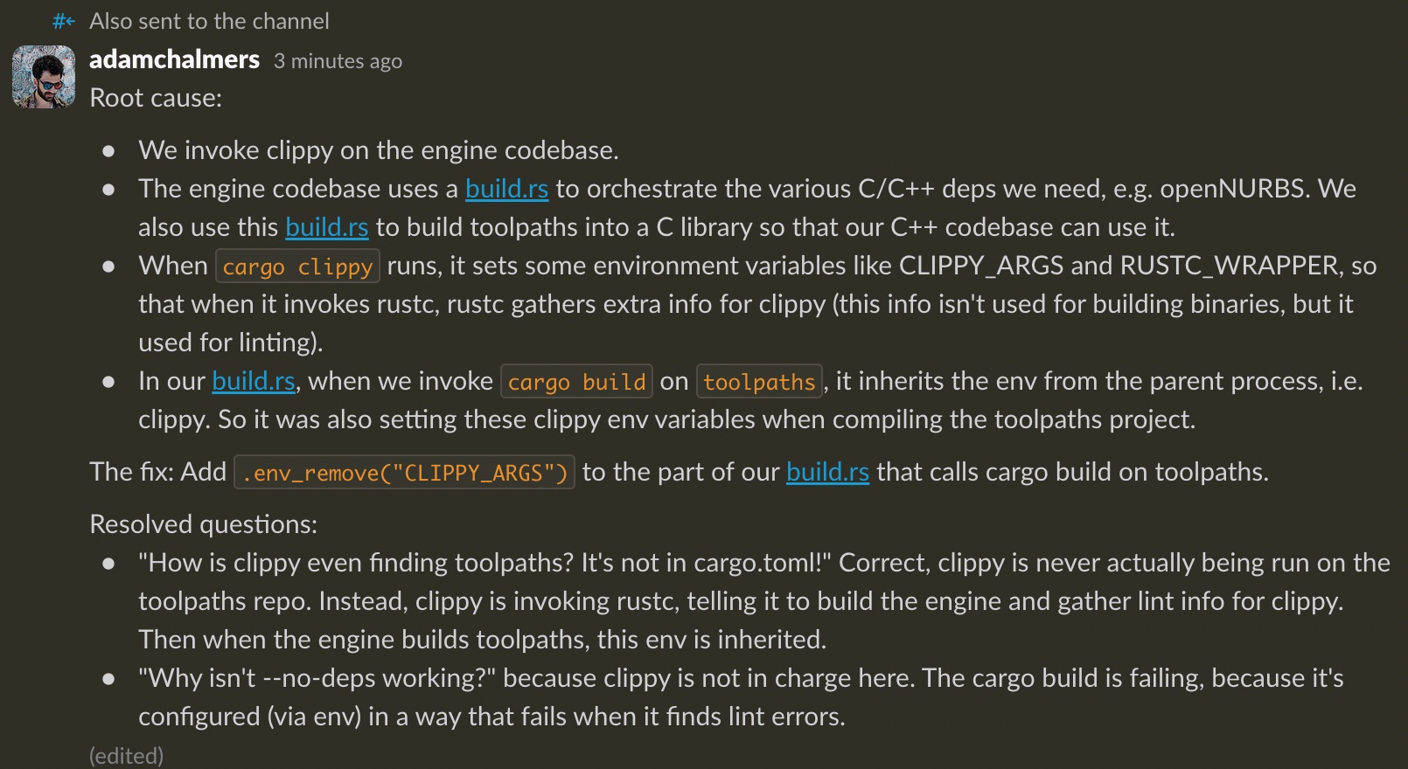This screenshot has width=1408, height=769.
Task: Click build.rs link following "In our"
Action: pos(253,381)
